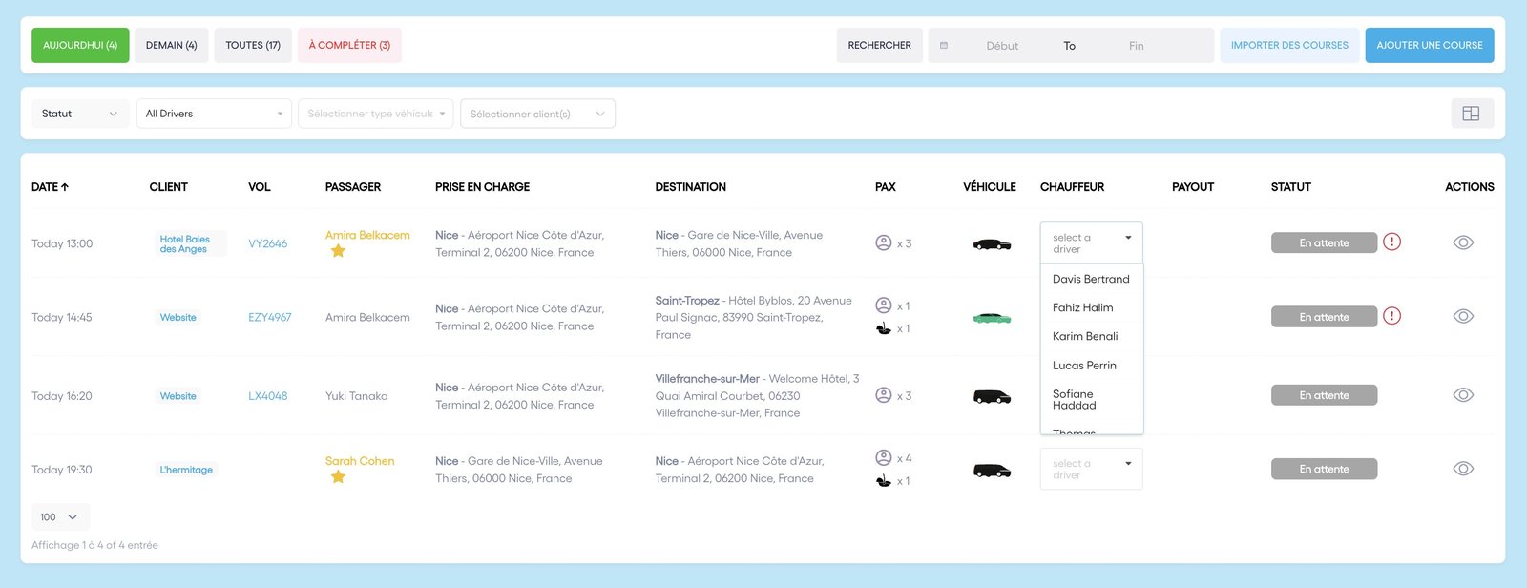Click warning icon for Today 14:45 ride

(1392, 316)
